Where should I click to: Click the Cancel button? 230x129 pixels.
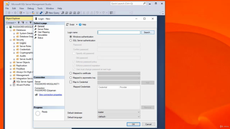148,124
